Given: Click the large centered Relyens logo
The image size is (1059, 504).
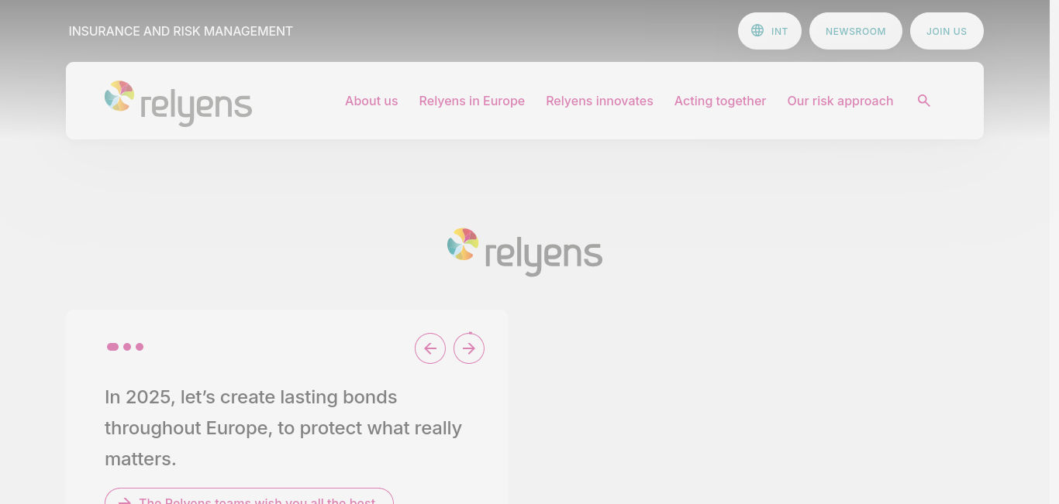Looking at the screenshot, I should [x=525, y=252].
